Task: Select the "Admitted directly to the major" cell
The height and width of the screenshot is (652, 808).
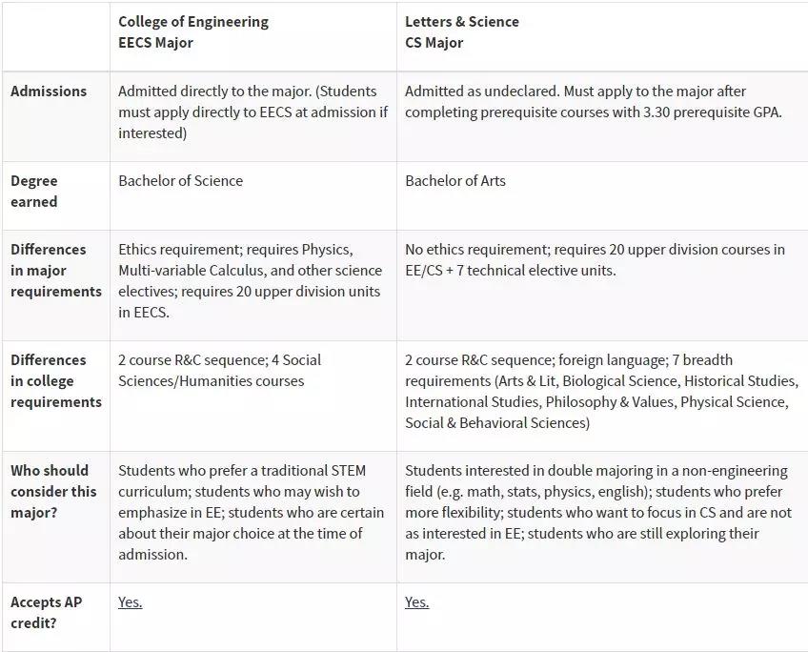Action: 248,112
